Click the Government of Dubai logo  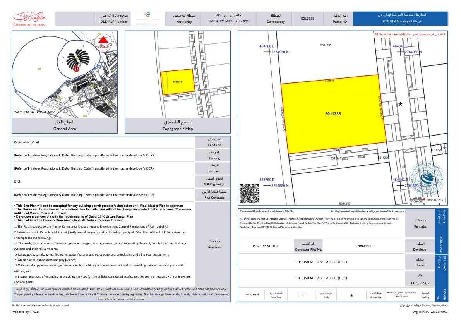pos(29,19)
